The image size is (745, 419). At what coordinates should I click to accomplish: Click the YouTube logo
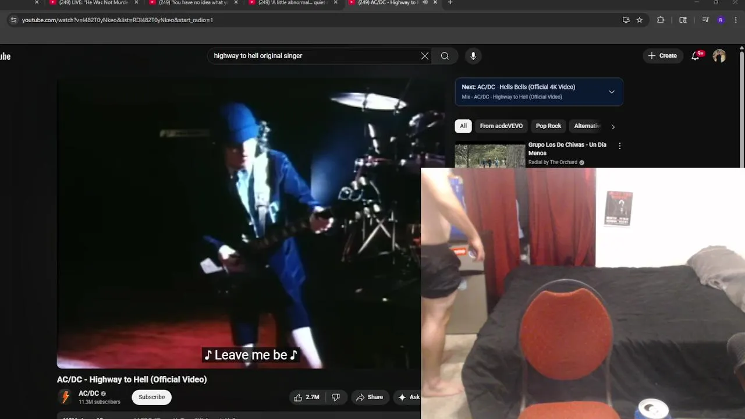5,56
